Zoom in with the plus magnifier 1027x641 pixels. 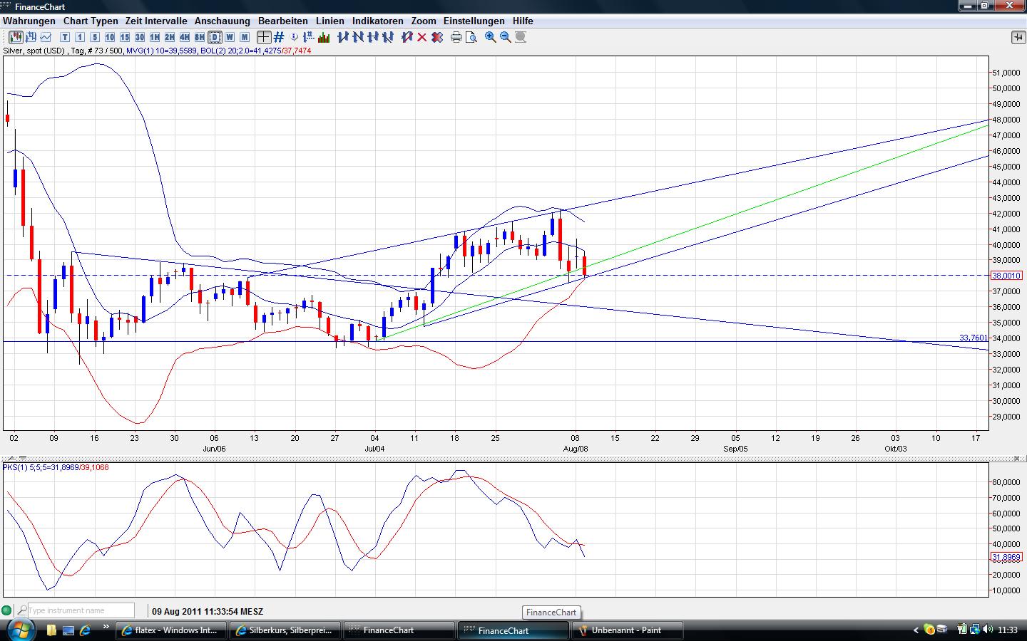[x=491, y=37]
